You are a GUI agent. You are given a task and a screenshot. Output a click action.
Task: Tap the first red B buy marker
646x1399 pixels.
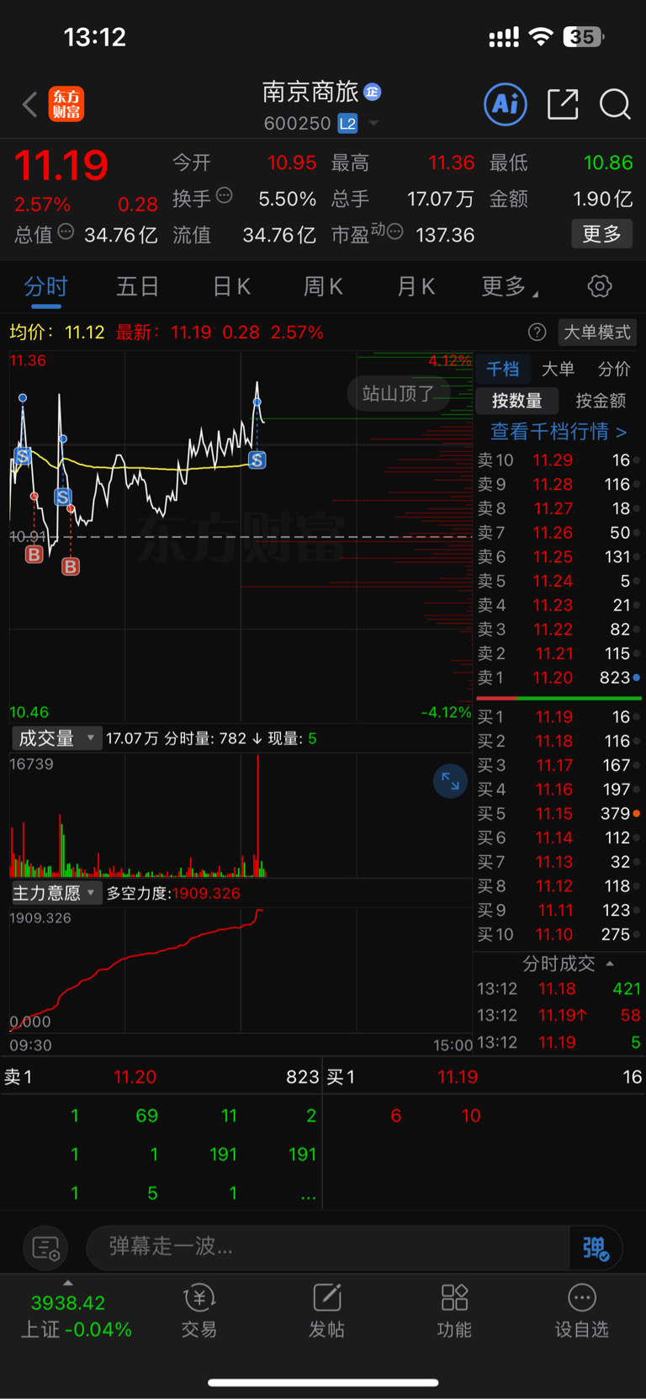click(x=34, y=555)
